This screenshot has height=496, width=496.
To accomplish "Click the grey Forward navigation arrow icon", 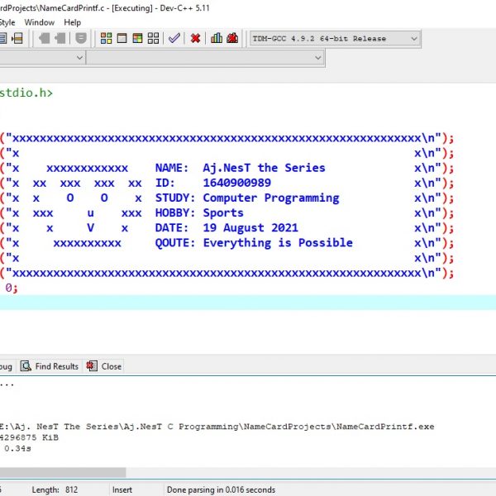I will point(62,38).
